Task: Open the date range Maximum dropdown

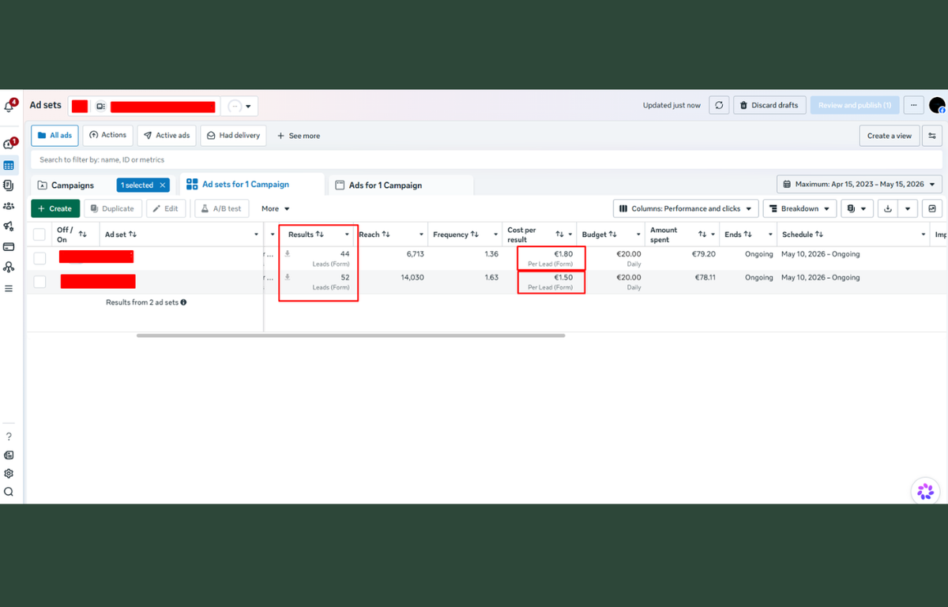Action: (860, 185)
